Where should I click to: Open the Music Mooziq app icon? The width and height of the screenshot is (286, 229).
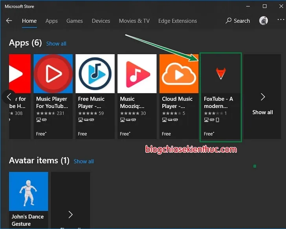coord(137,74)
